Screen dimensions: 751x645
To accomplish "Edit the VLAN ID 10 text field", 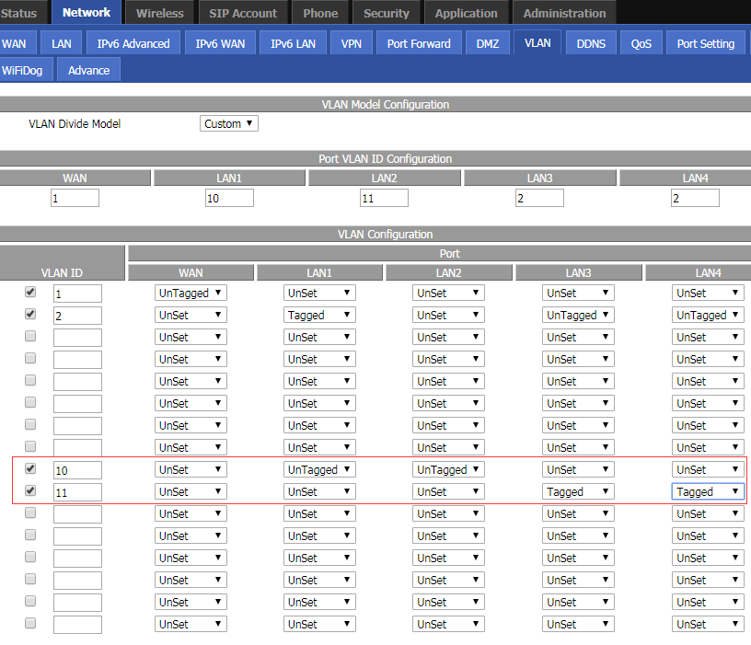I will (x=77, y=470).
